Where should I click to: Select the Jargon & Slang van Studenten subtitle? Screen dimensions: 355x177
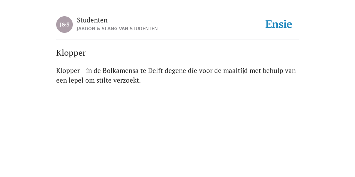point(117,29)
